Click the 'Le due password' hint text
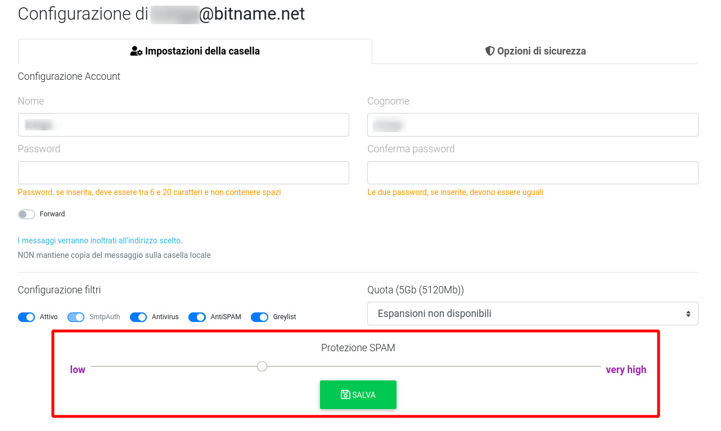721x431 pixels. [x=455, y=192]
